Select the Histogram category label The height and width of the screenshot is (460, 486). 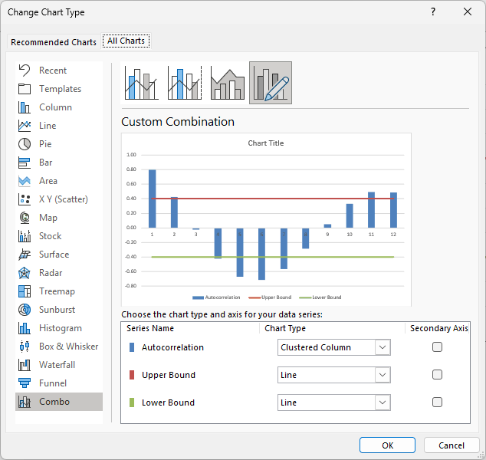61,328
